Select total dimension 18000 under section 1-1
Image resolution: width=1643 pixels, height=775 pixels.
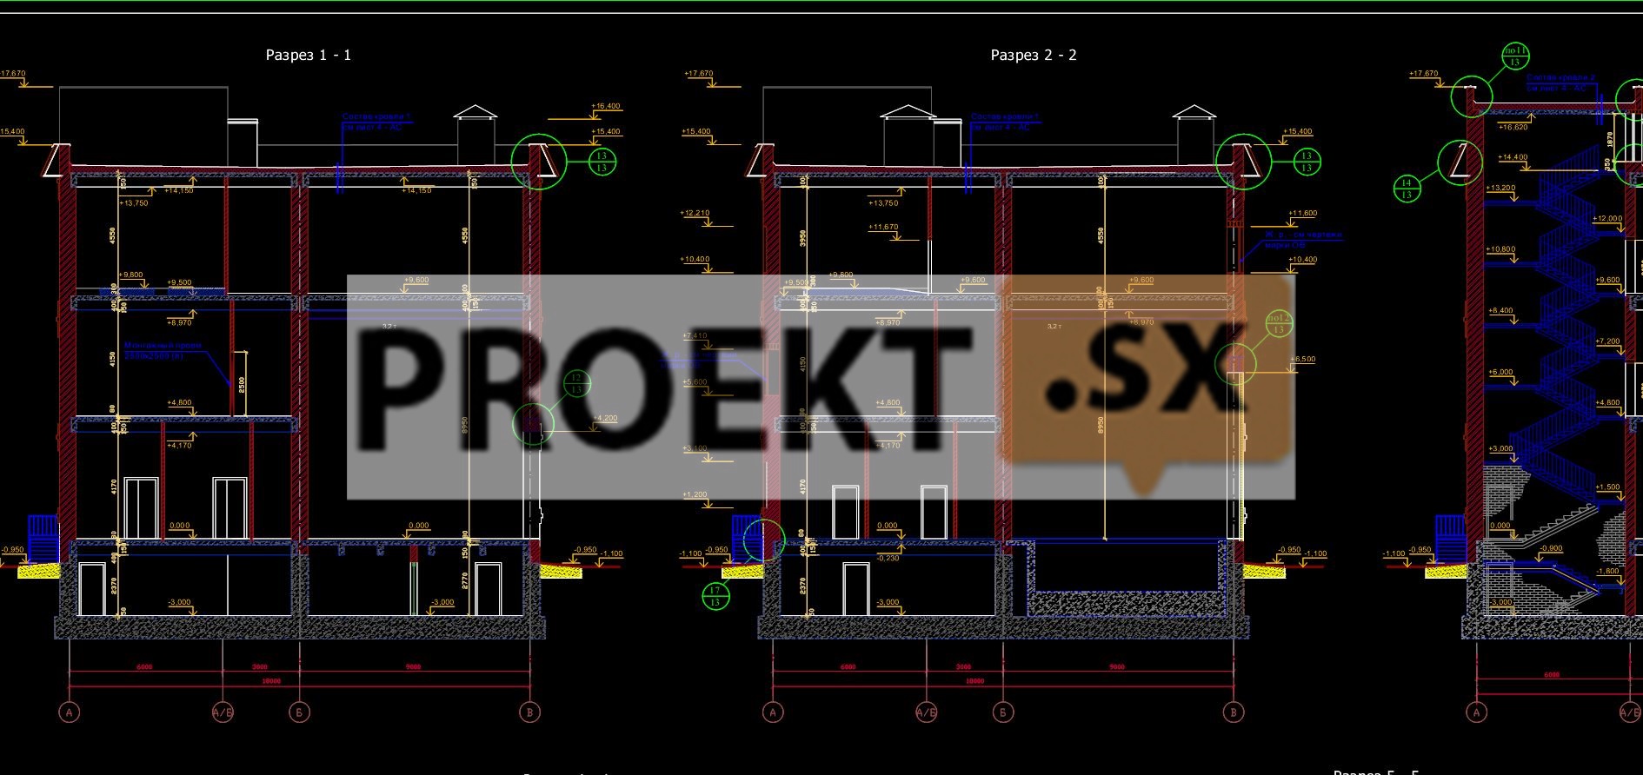click(271, 682)
